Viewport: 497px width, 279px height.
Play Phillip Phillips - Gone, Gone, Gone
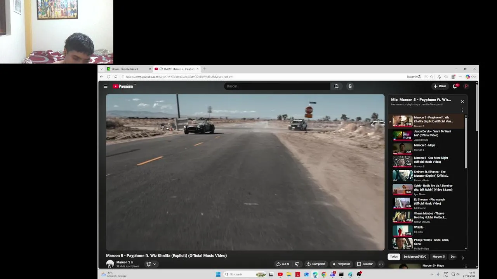pos(427,244)
